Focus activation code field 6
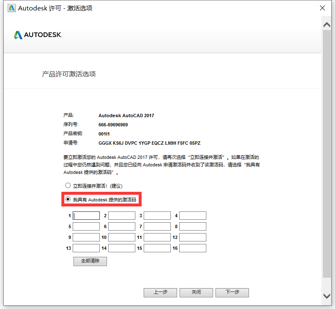The width and height of the screenshot is (335, 309). [122, 226]
